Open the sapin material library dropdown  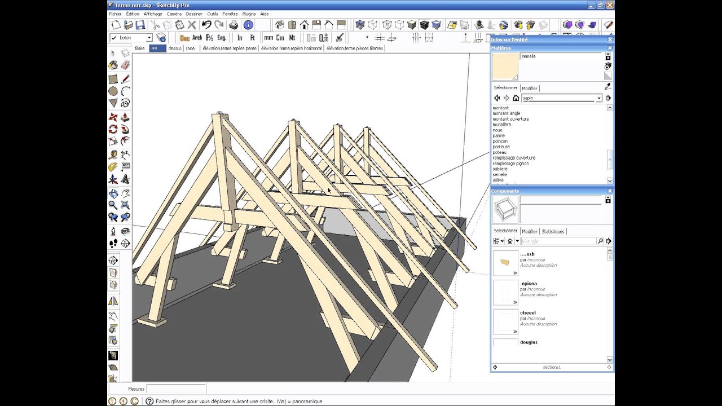(x=599, y=98)
